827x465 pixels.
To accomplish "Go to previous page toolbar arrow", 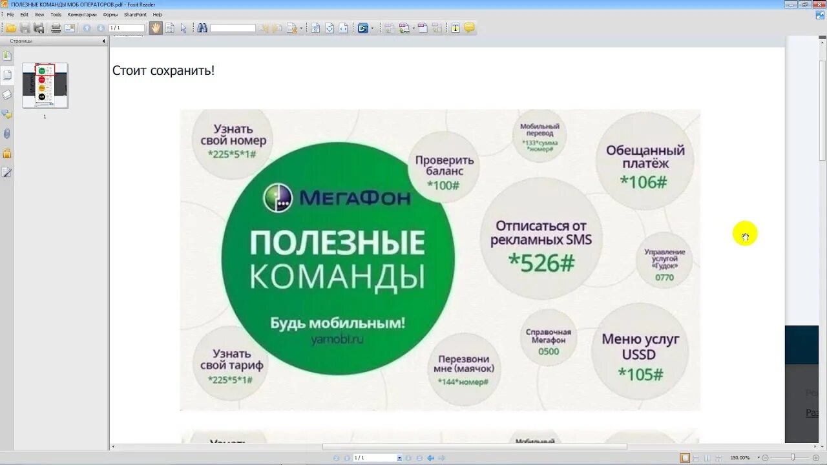I will point(87,28).
